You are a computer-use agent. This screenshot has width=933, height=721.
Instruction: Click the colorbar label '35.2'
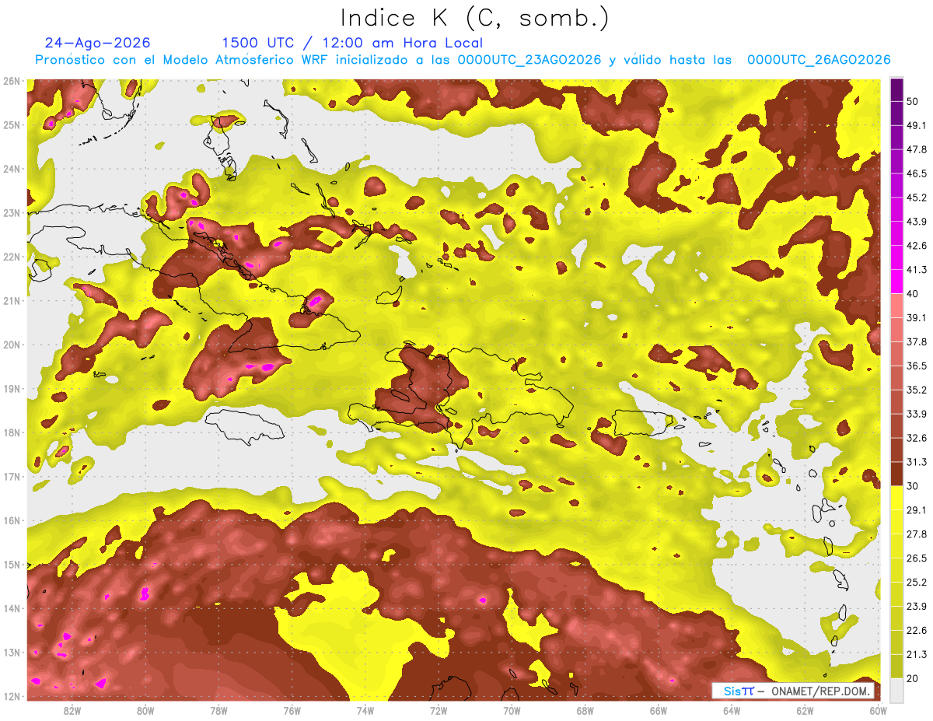(917, 390)
